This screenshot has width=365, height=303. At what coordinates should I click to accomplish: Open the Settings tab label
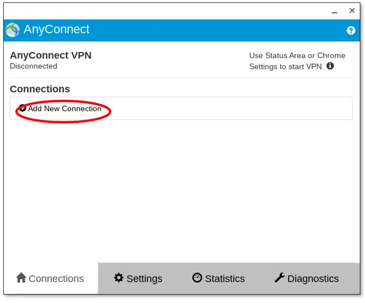pyautogui.click(x=144, y=279)
